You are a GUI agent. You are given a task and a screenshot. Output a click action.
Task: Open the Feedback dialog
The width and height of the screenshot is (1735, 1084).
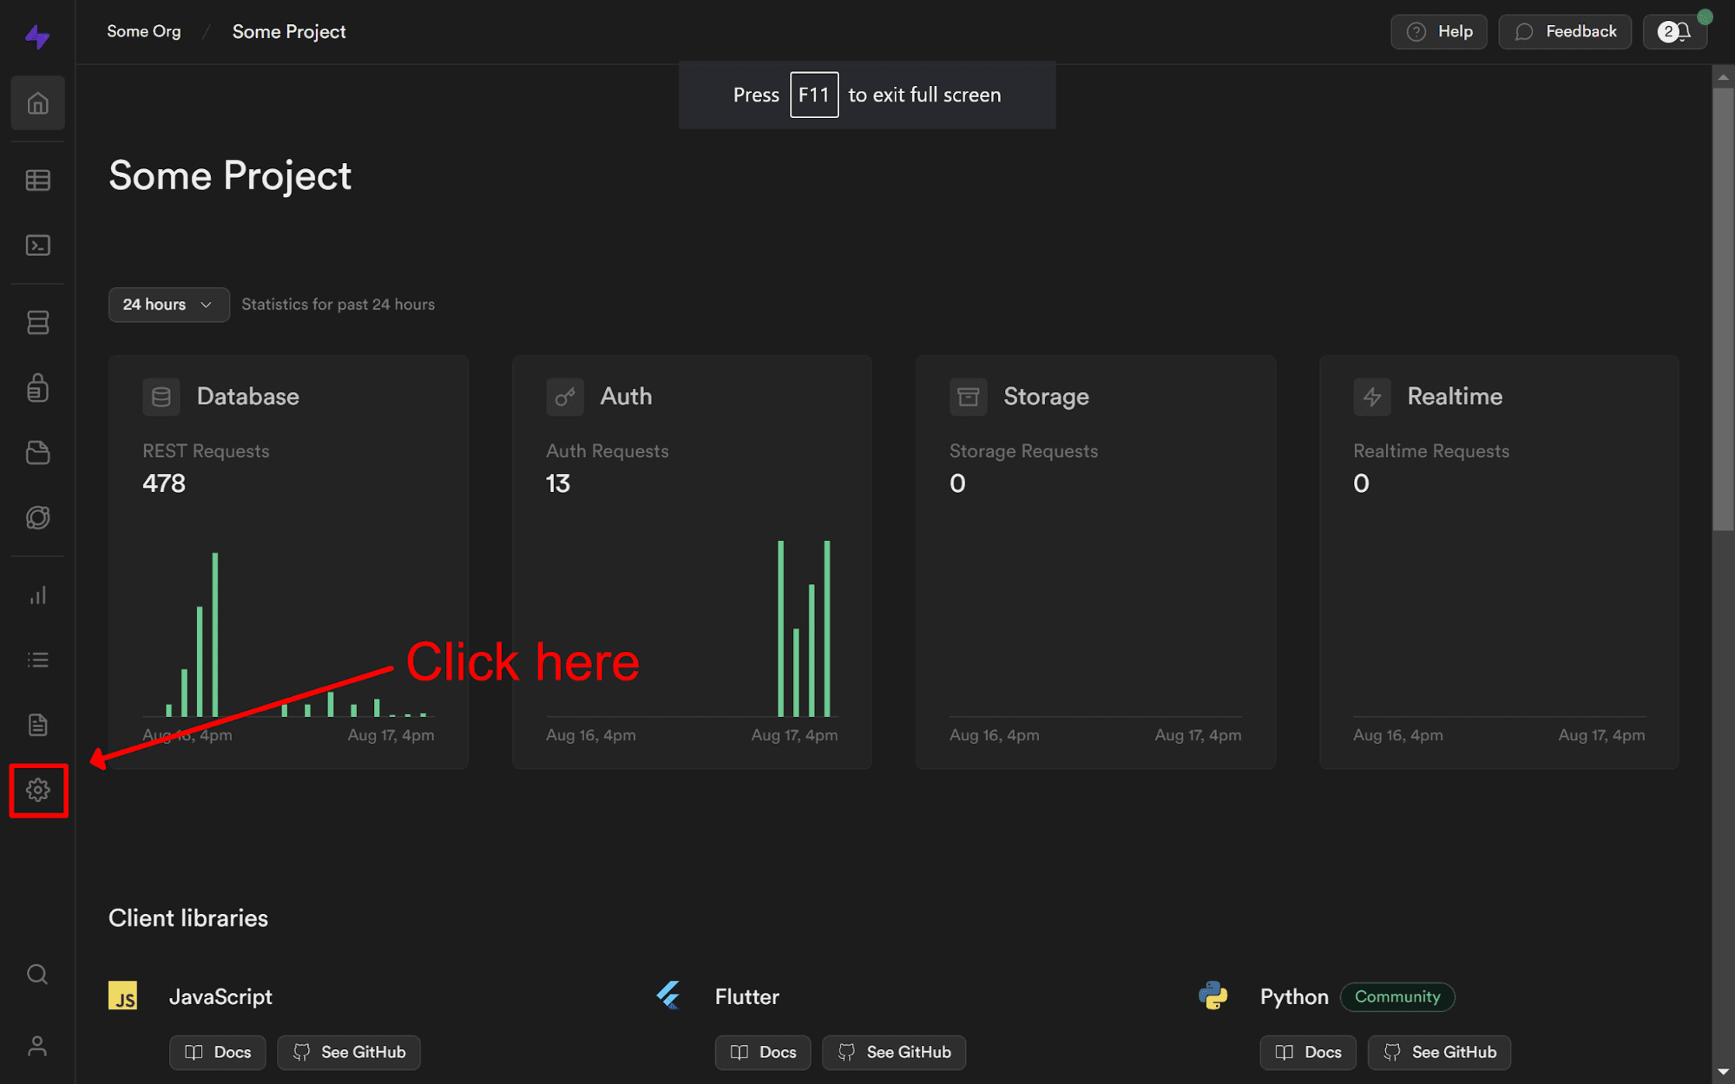(1565, 31)
